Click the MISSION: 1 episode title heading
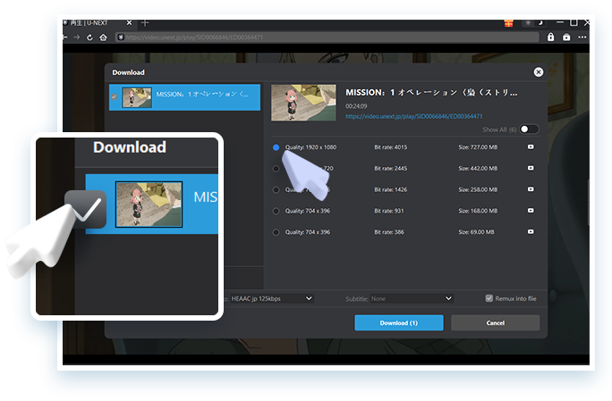 (x=431, y=93)
